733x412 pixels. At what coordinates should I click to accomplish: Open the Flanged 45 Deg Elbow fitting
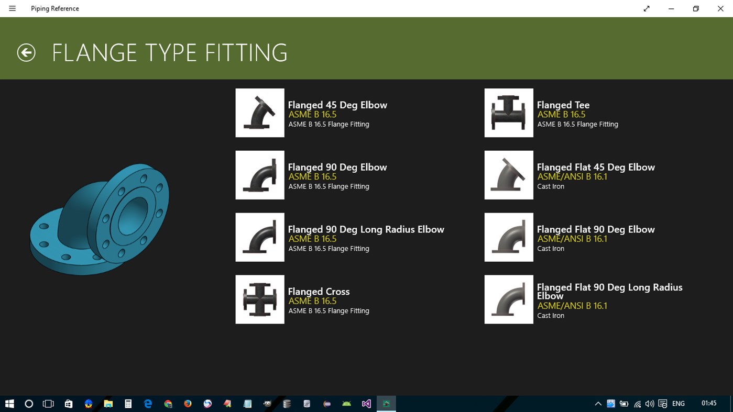click(337, 105)
